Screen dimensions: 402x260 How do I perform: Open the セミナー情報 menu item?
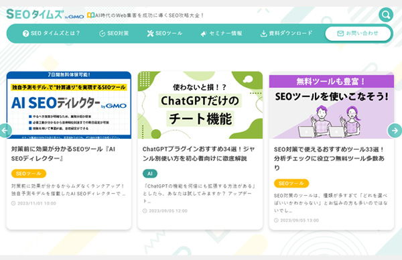221,34
